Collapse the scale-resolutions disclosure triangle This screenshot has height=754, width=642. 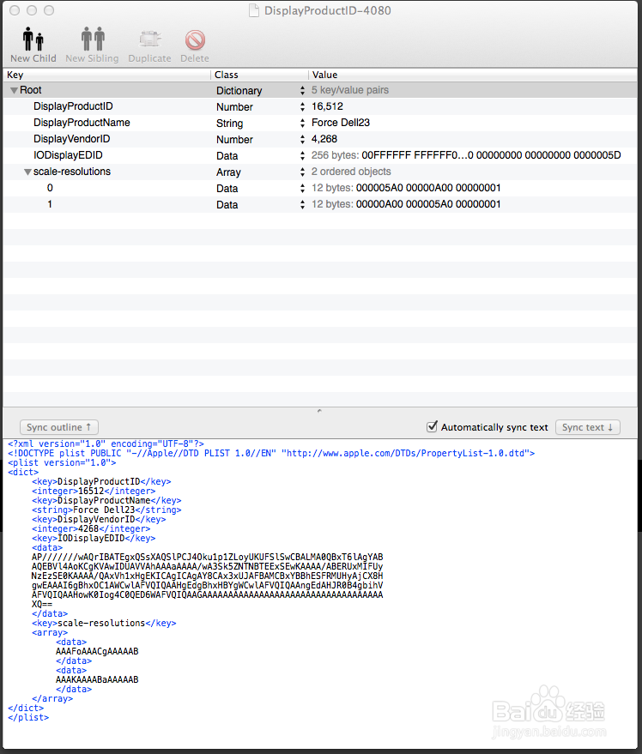pyautogui.click(x=28, y=172)
